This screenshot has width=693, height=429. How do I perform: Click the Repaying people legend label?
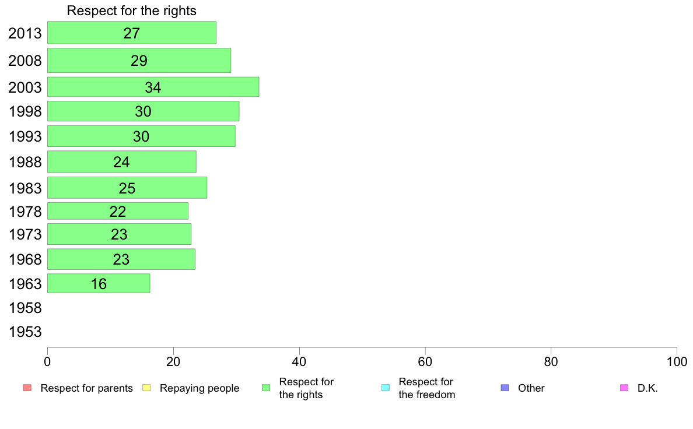pyautogui.click(x=199, y=388)
